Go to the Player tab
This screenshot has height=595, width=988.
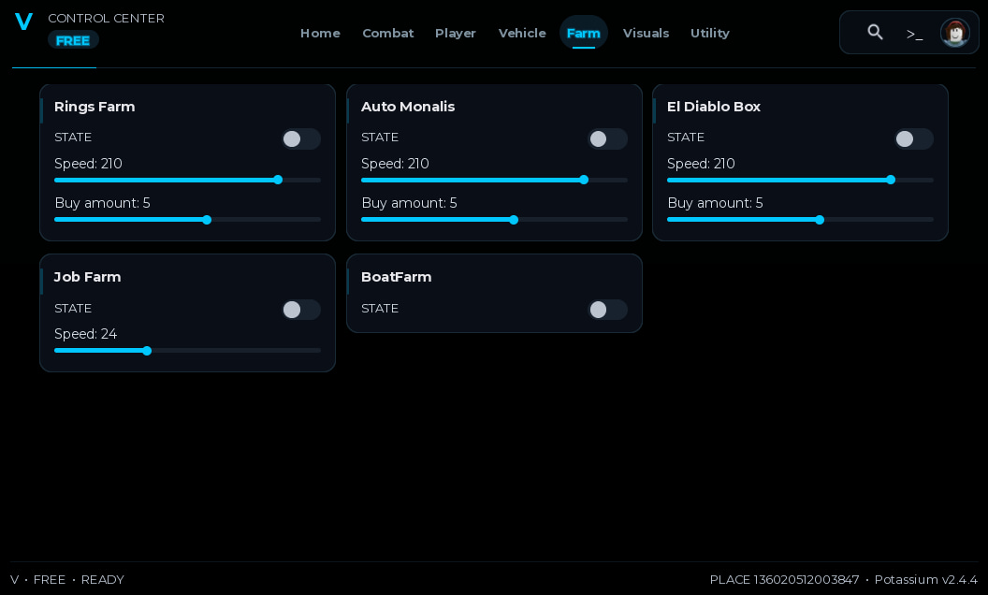click(456, 33)
